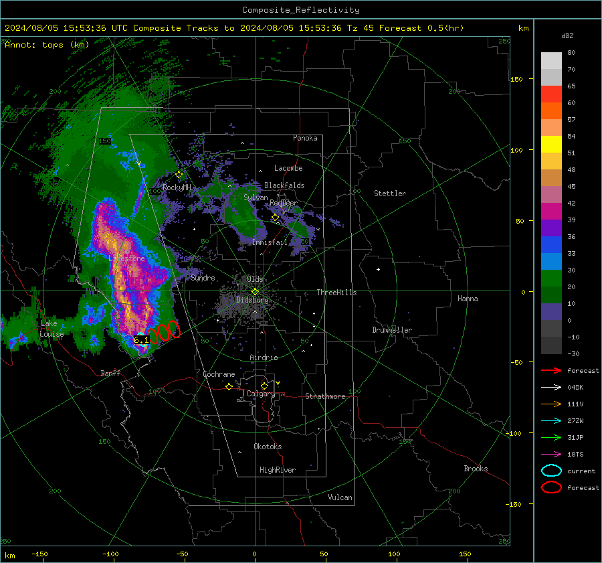Select the purple 39-36 dBZ color swatch
The image size is (602, 563).
pyautogui.click(x=551, y=228)
